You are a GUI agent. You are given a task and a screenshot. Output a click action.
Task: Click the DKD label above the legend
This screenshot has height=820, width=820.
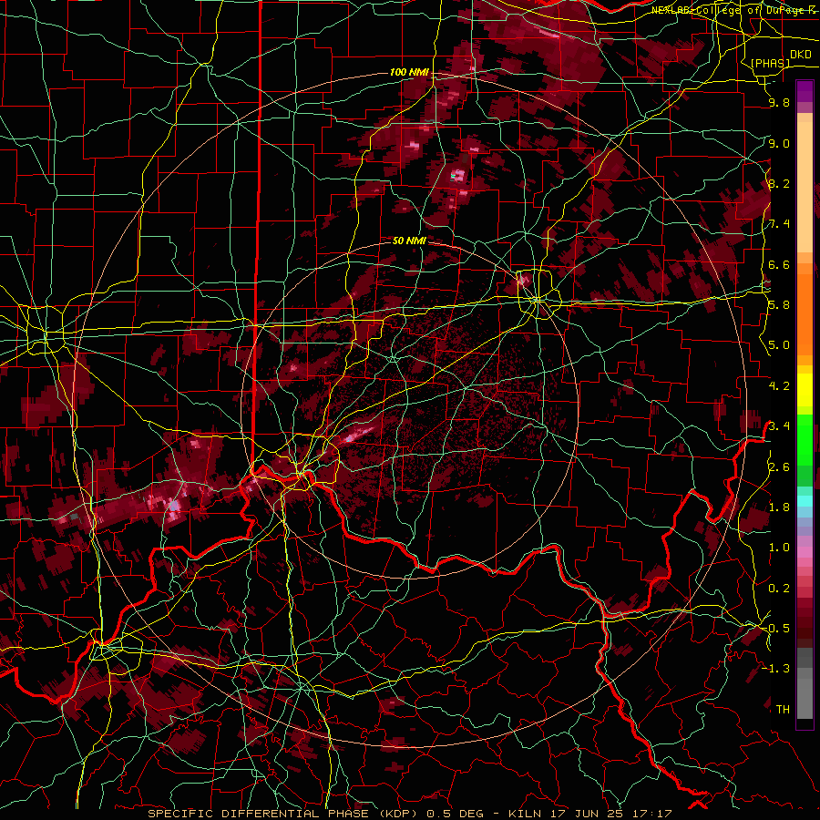pyautogui.click(x=800, y=55)
